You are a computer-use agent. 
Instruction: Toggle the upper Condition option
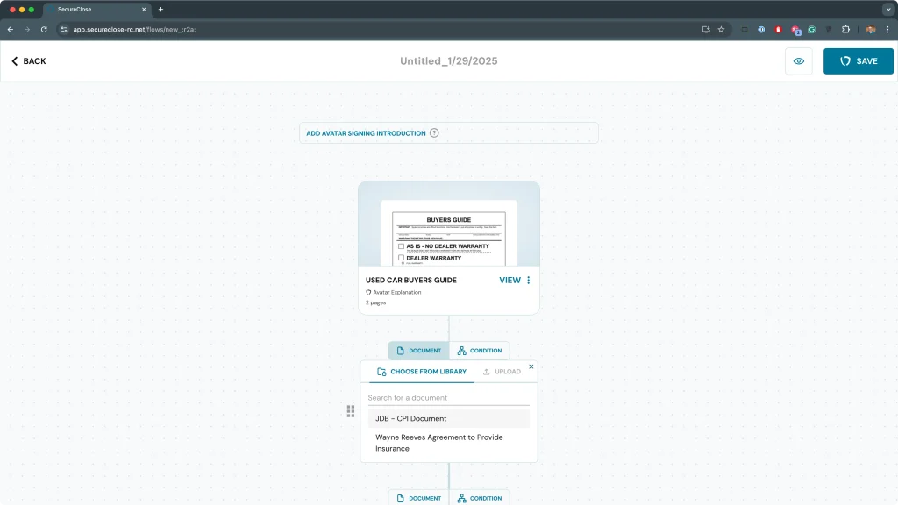tap(479, 351)
